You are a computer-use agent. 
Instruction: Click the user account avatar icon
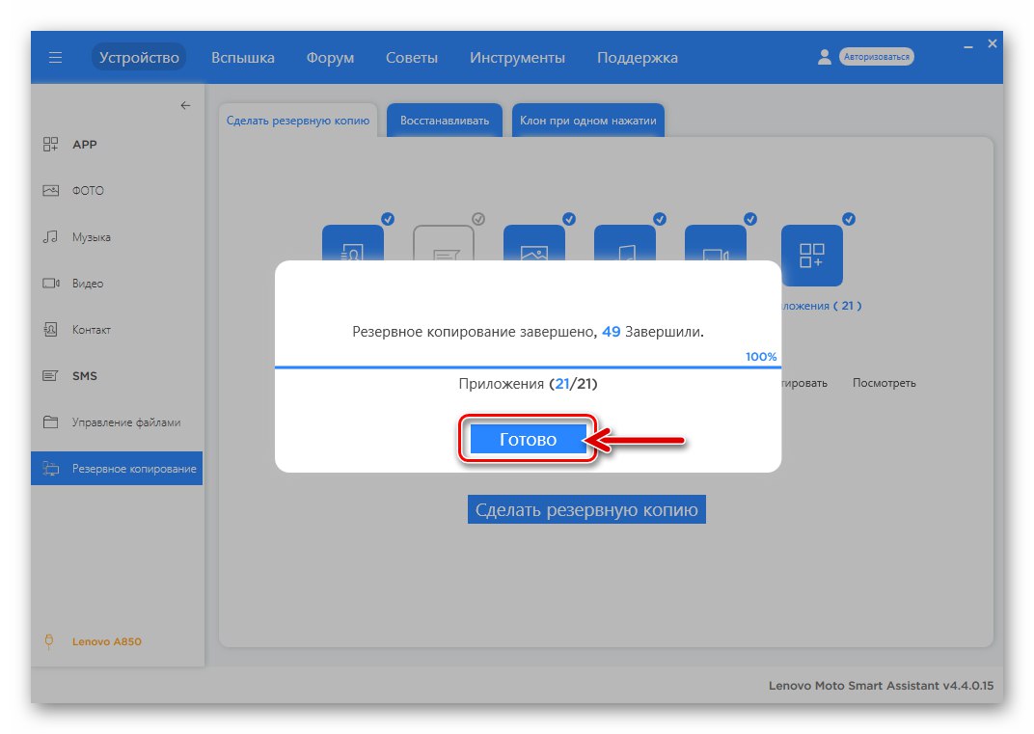click(x=824, y=57)
